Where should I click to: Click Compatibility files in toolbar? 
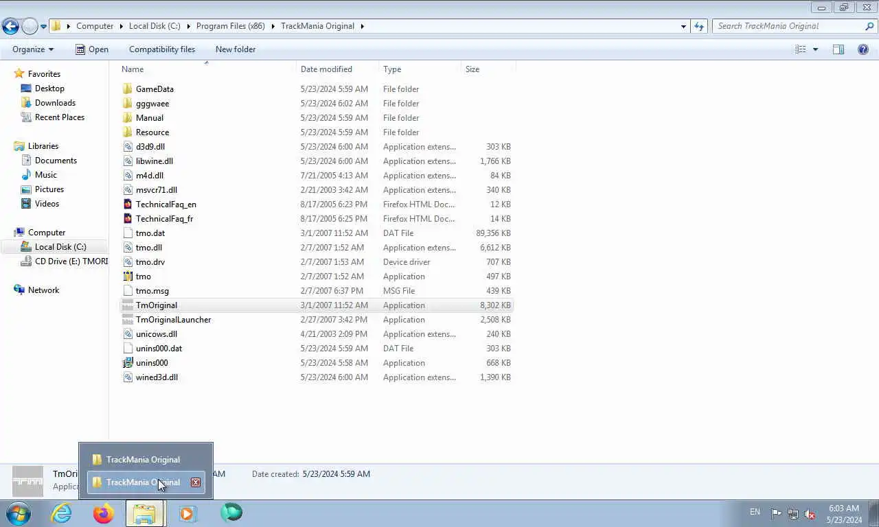[x=162, y=49]
